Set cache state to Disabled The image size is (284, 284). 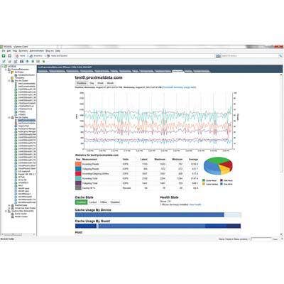point(115,202)
